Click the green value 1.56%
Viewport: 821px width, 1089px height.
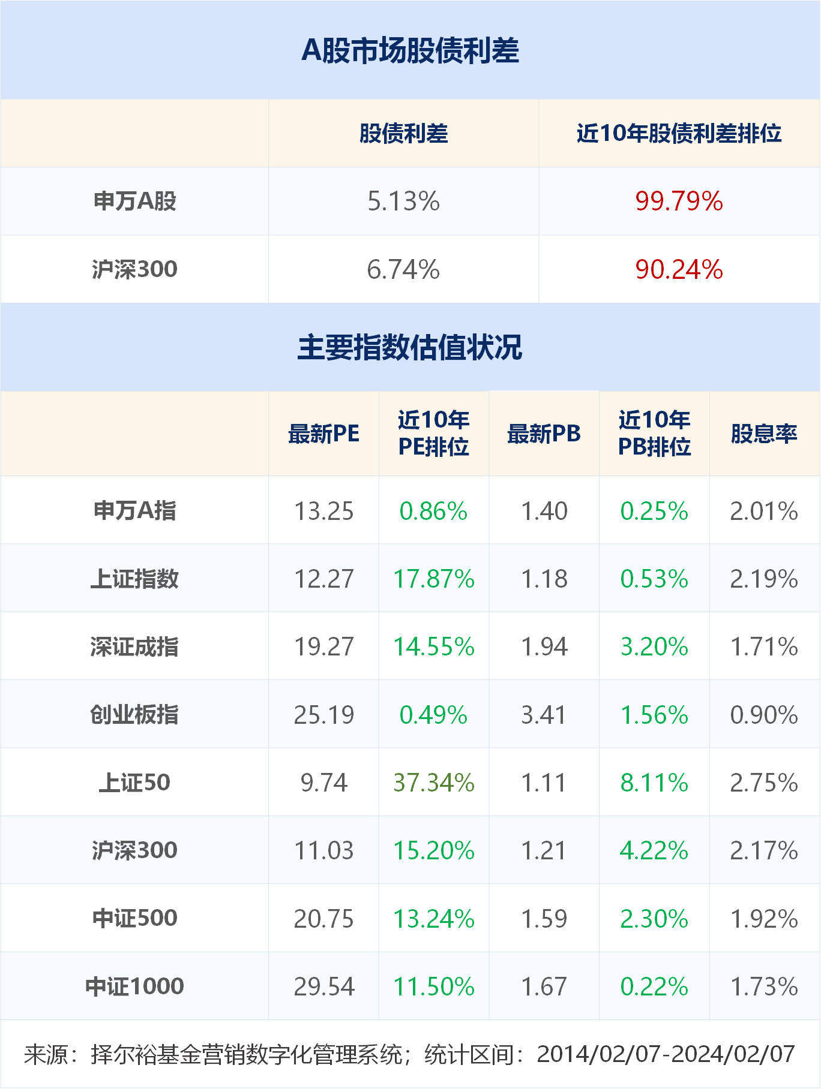(655, 715)
